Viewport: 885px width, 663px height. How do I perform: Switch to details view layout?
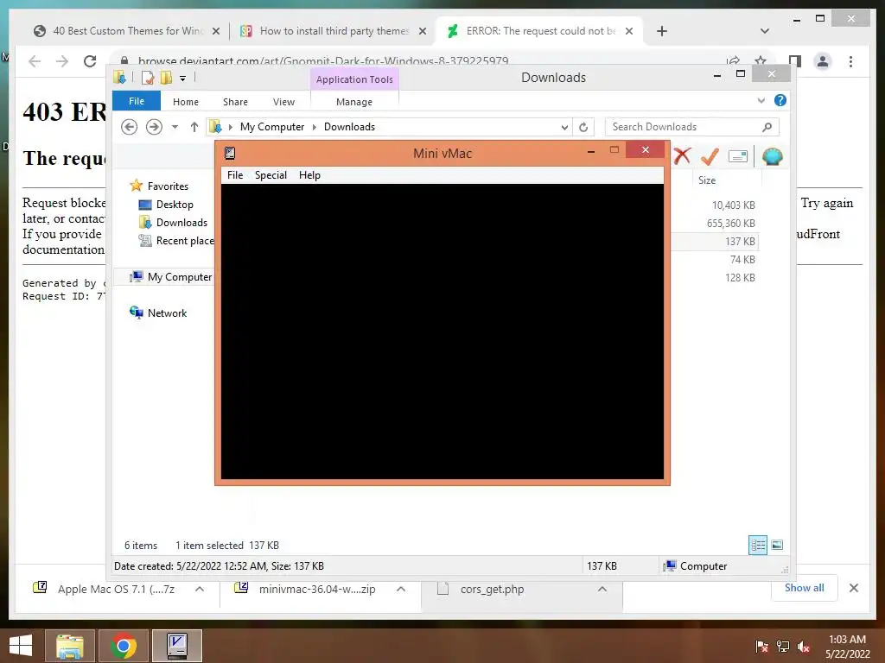757,546
